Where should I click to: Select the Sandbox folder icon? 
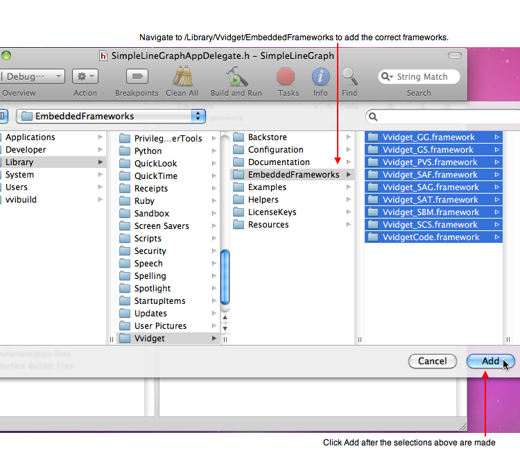[125, 214]
